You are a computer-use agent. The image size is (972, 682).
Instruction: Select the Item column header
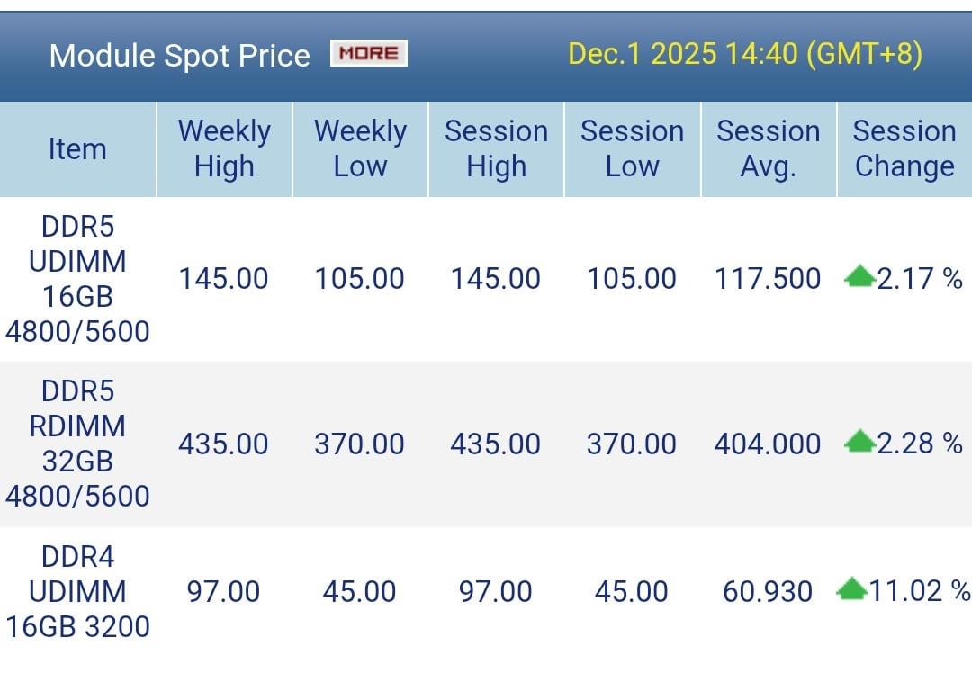click(x=77, y=149)
